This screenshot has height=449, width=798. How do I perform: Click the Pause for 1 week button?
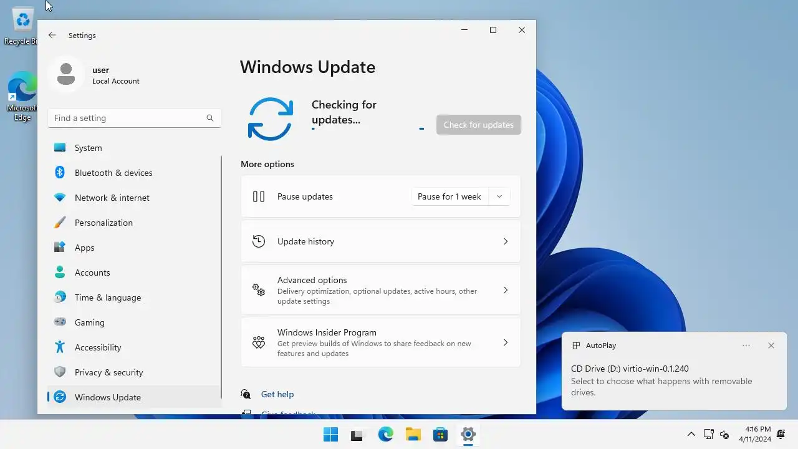coord(449,196)
